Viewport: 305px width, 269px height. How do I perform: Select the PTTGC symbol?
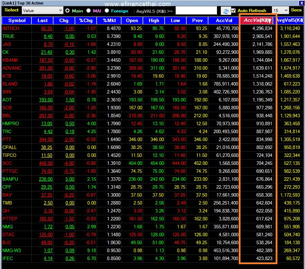point(10,171)
